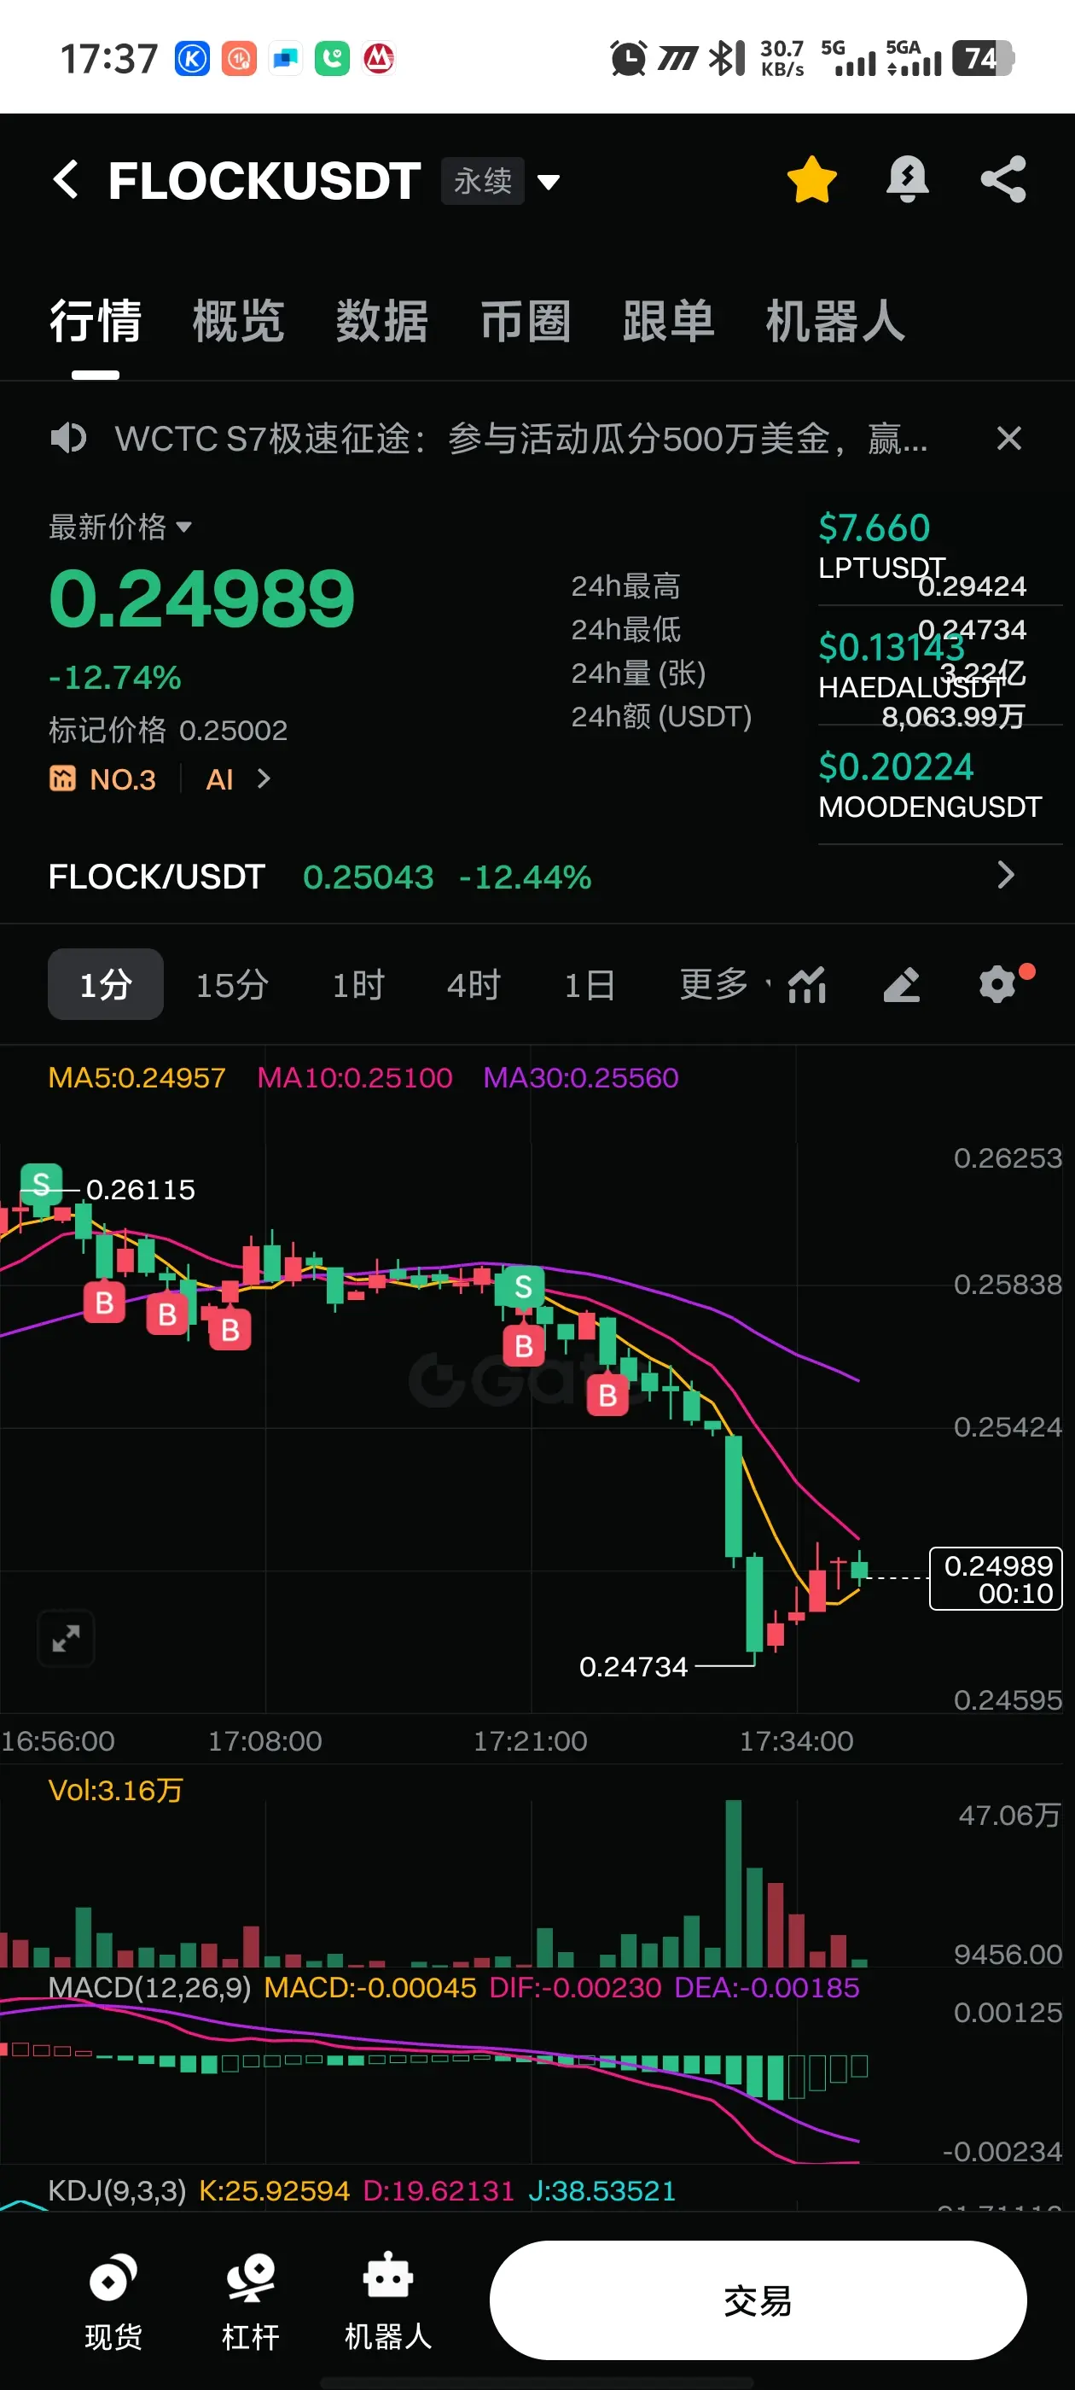Tap the 交易 trade button

(758, 2300)
